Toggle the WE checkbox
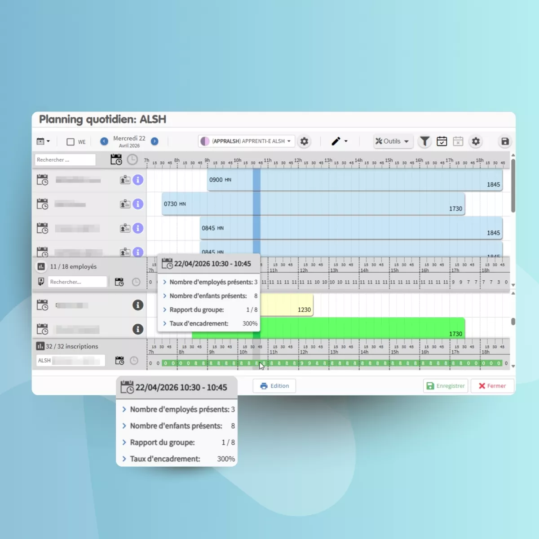Screen dimensions: 539x539 [x=71, y=142]
